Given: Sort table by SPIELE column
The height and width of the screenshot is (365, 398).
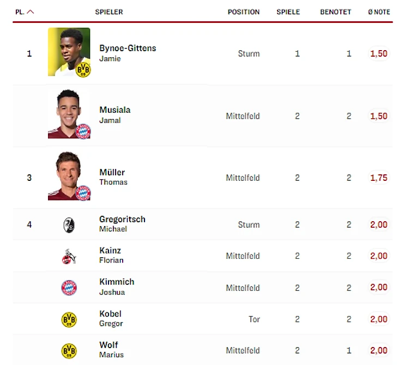Looking at the screenshot, I should [288, 12].
